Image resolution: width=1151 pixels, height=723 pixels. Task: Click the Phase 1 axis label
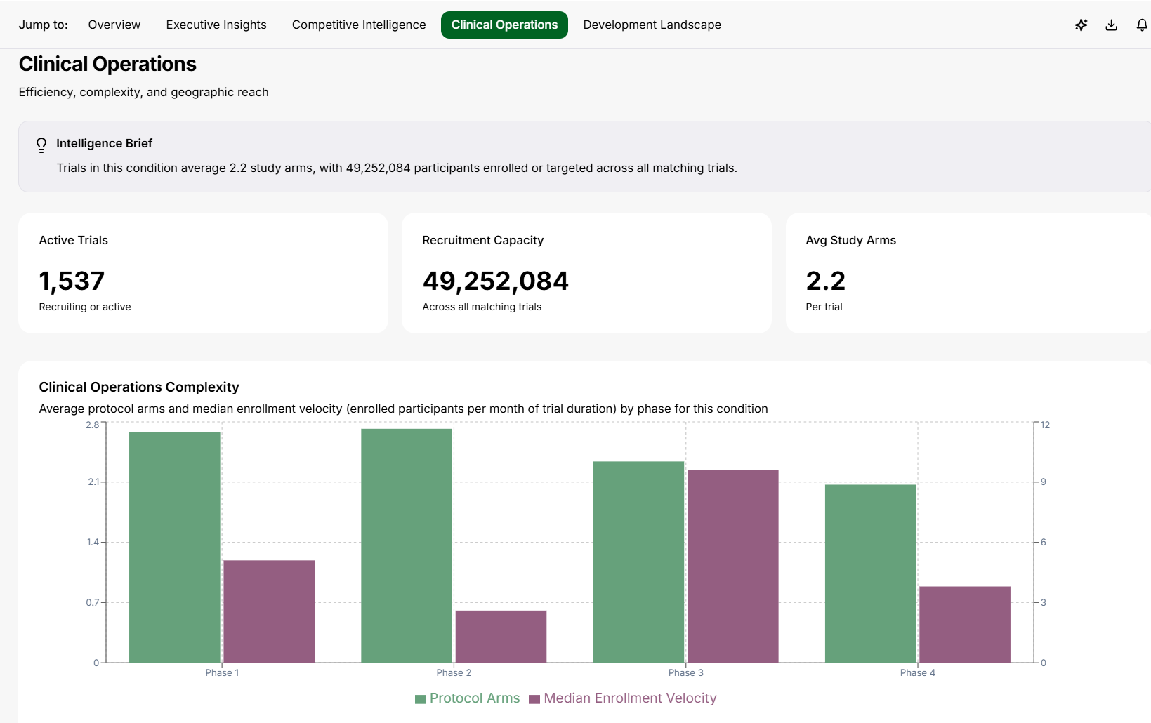tap(222, 672)
